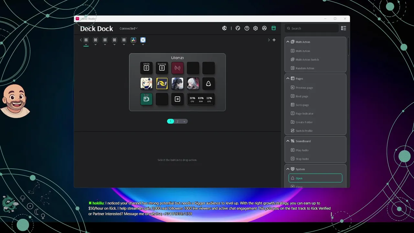Switch to the DaVinci Resolve profile icon

point(133,40)
